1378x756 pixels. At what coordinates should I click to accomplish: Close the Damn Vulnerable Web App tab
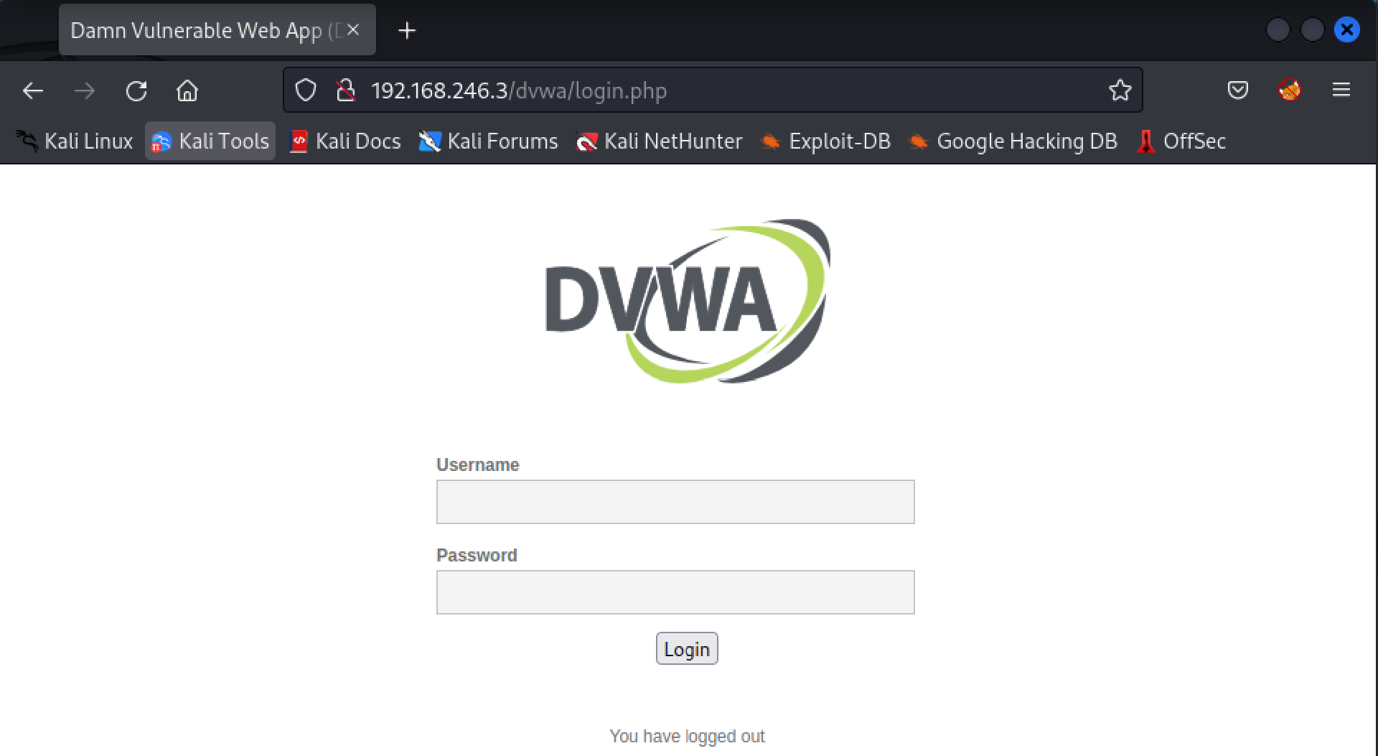point(353,30)
